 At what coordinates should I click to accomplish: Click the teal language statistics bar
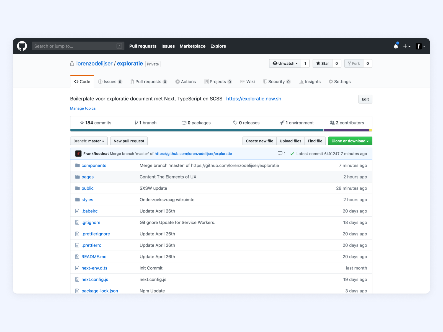[194, 130]
